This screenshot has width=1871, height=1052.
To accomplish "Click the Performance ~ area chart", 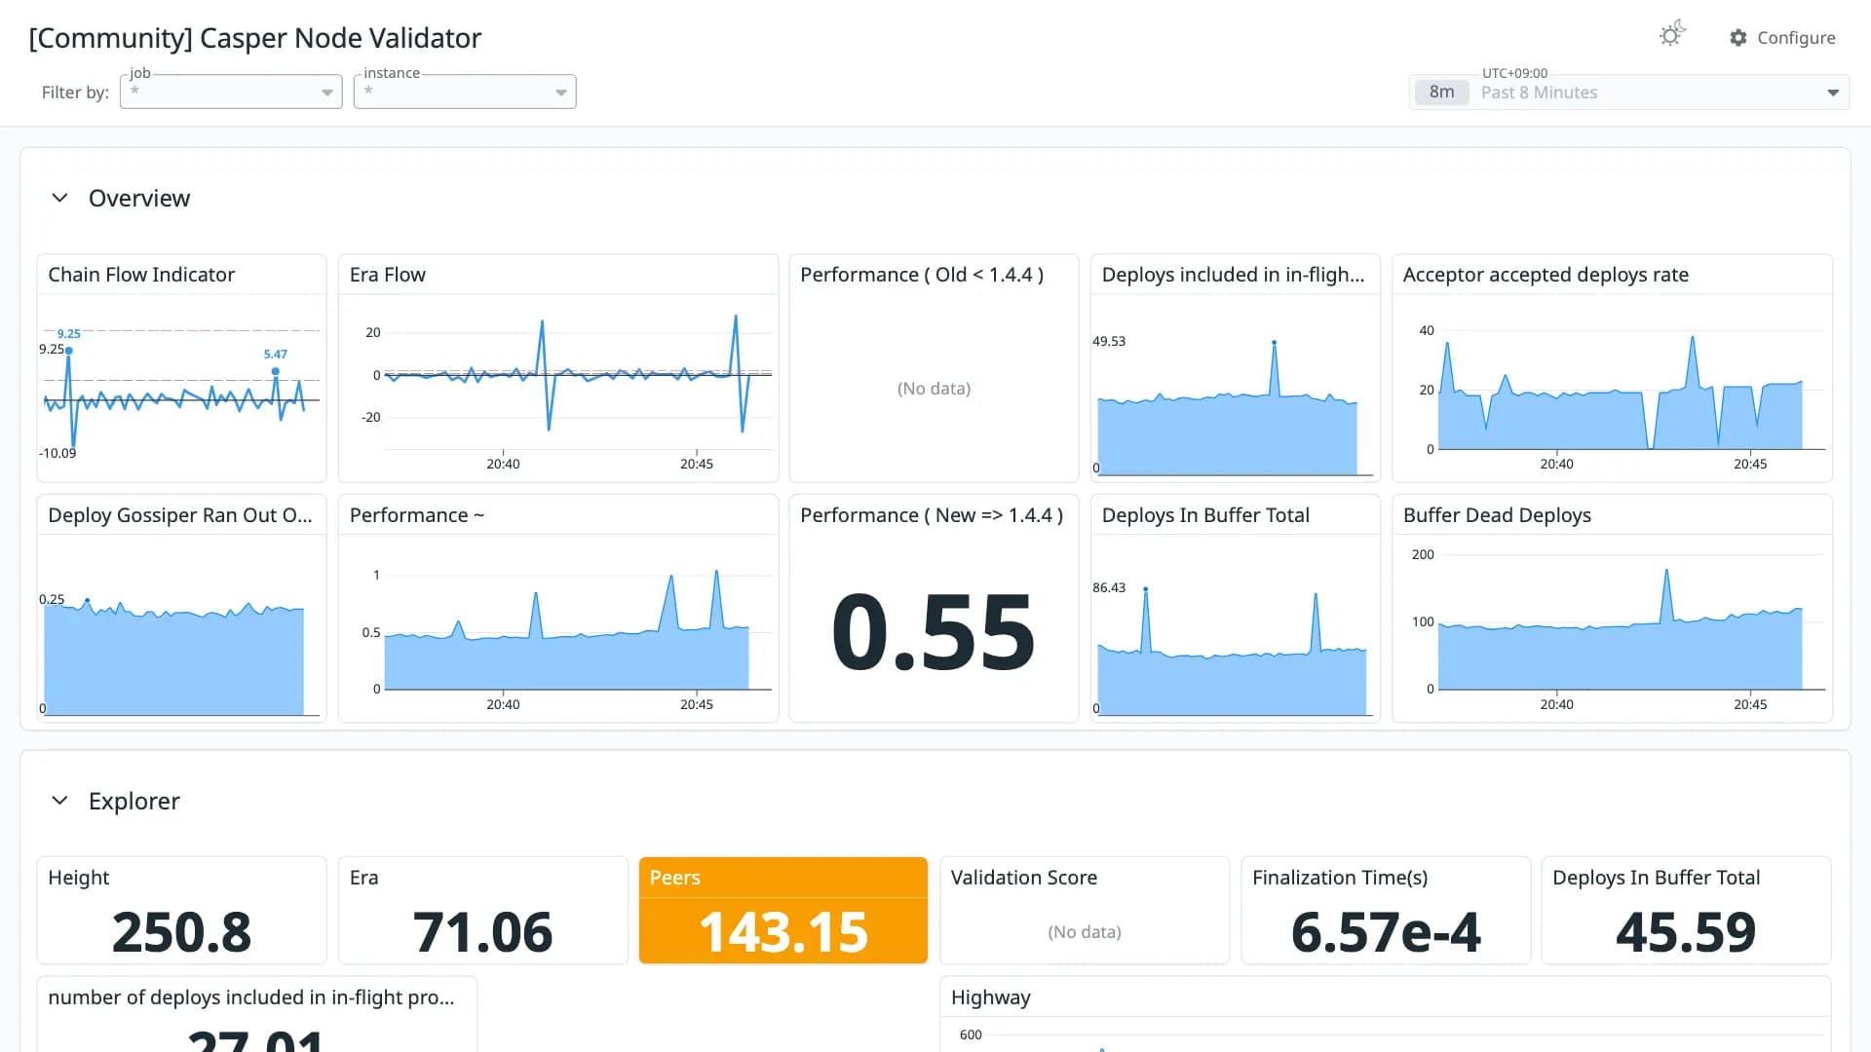I will [x=567, y=631].
